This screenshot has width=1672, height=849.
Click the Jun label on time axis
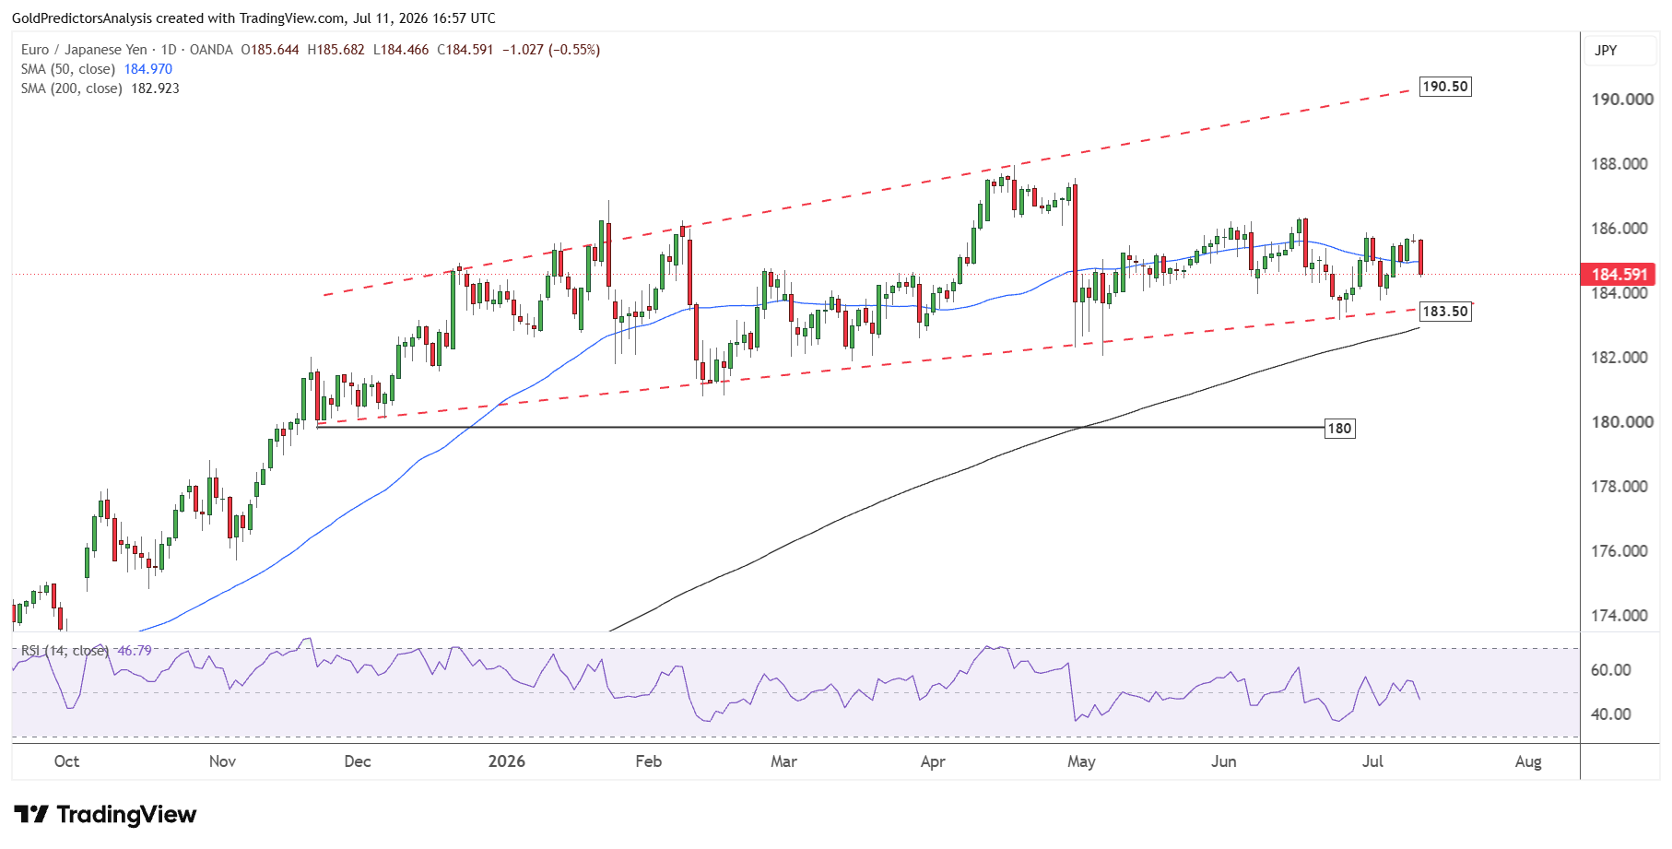[1223, 761]
